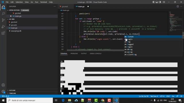Toggle panel layout icon
Viewport: 184px width, 103px height.
(157, 2)
